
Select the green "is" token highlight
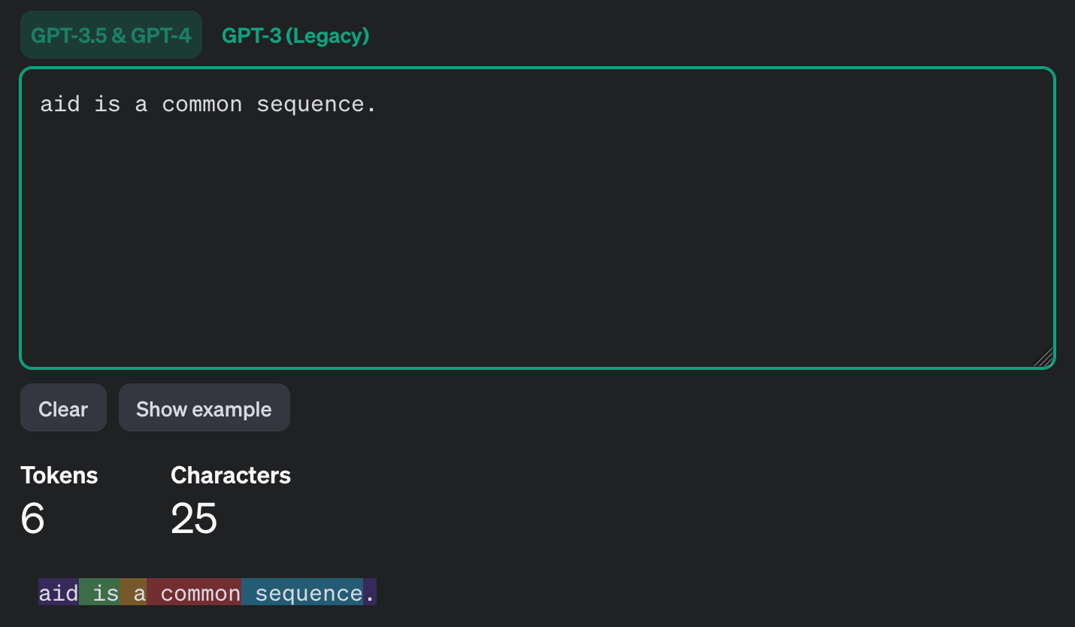coord(101,593)
